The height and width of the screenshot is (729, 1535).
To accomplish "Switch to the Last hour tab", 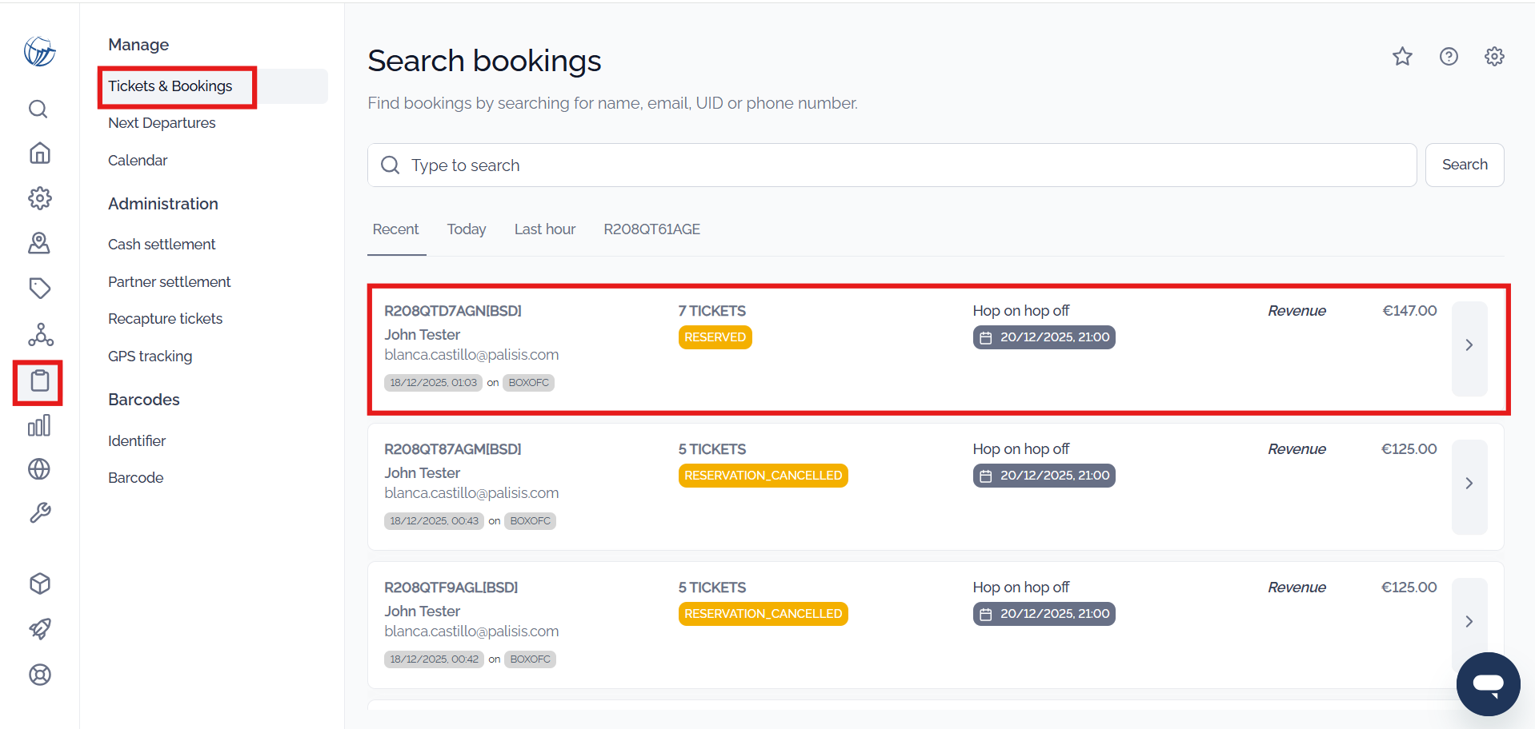I will pyautogui.click(x=545, y=229).
